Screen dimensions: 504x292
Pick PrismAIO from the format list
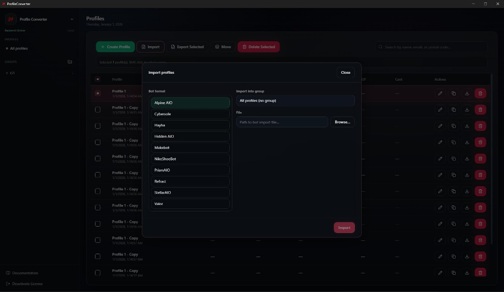pyautogui.click(x=190, y=170)
